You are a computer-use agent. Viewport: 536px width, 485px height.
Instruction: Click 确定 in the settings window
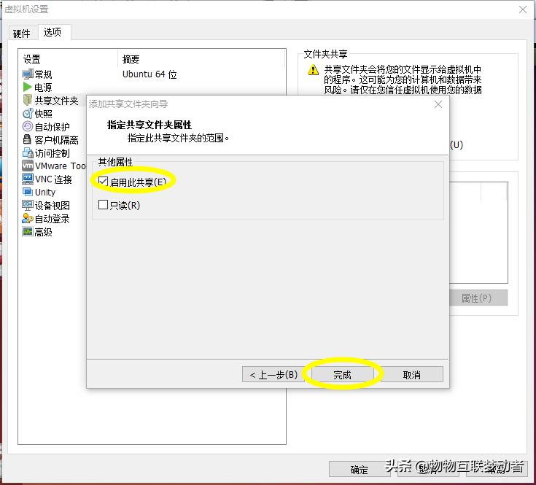(359, 469)
